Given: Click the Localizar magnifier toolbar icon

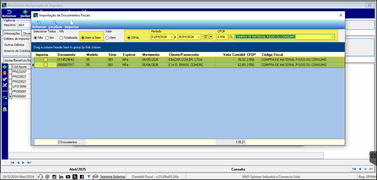Looking at the screenshot, I should pyautogui.click(x=55, y=23).
